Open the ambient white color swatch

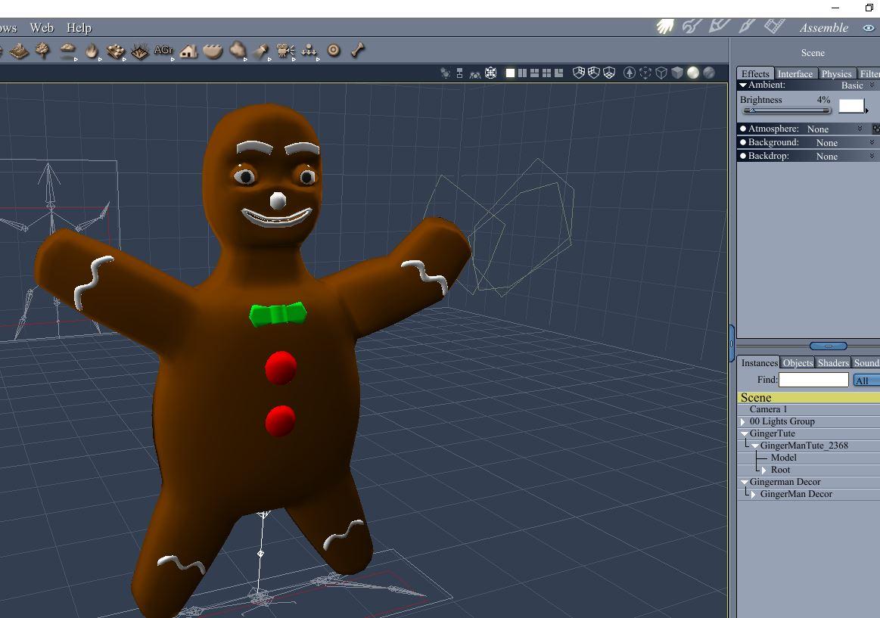coord(850,105)
